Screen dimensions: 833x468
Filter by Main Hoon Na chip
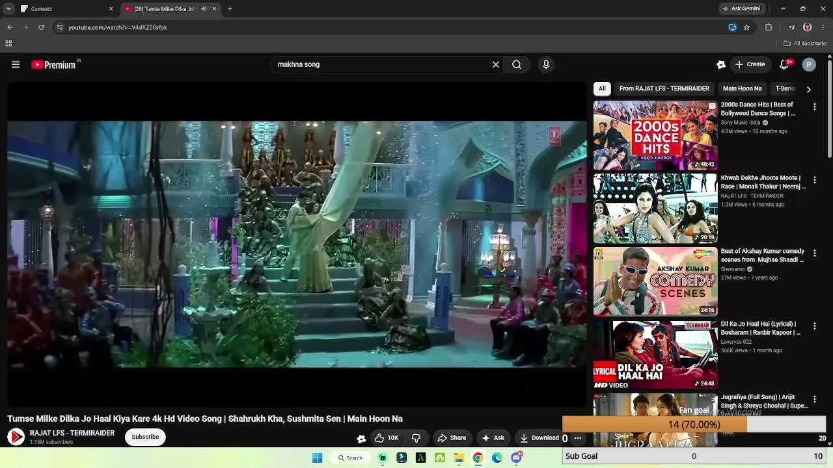[x=742, y=88]
